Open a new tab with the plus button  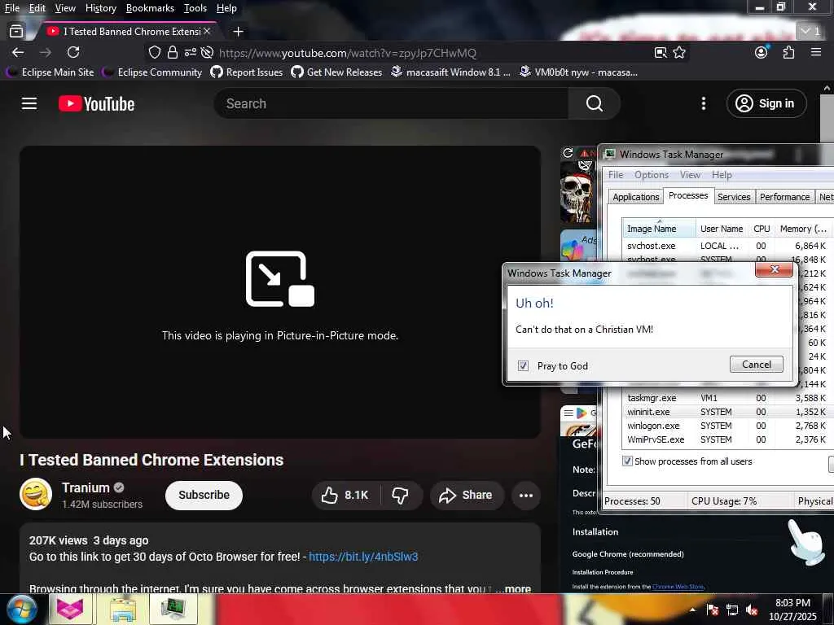coord(239,32)
